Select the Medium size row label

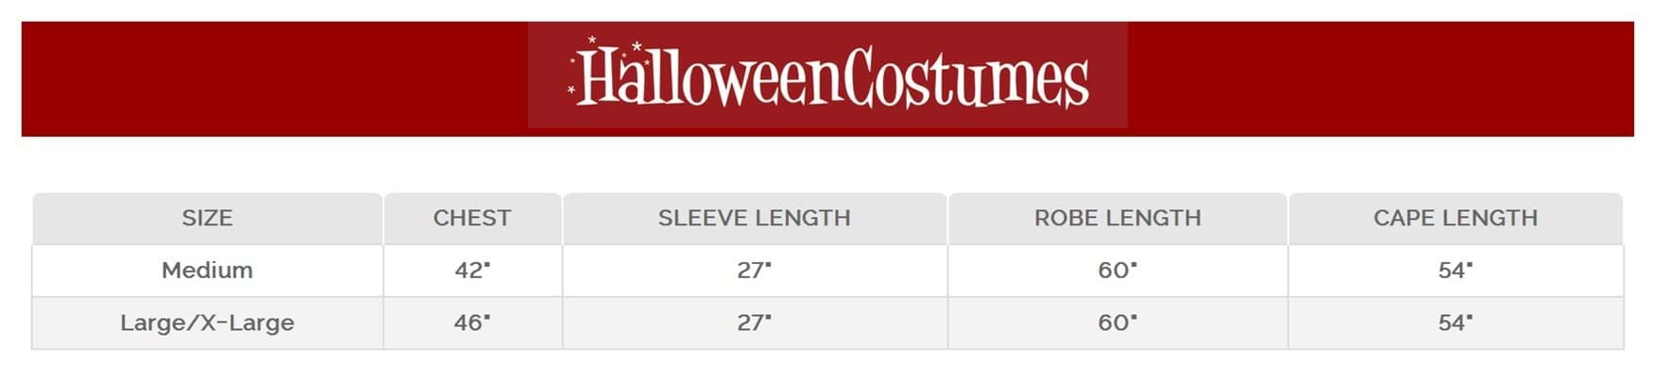pyautogui.click(x=207, y=271)
